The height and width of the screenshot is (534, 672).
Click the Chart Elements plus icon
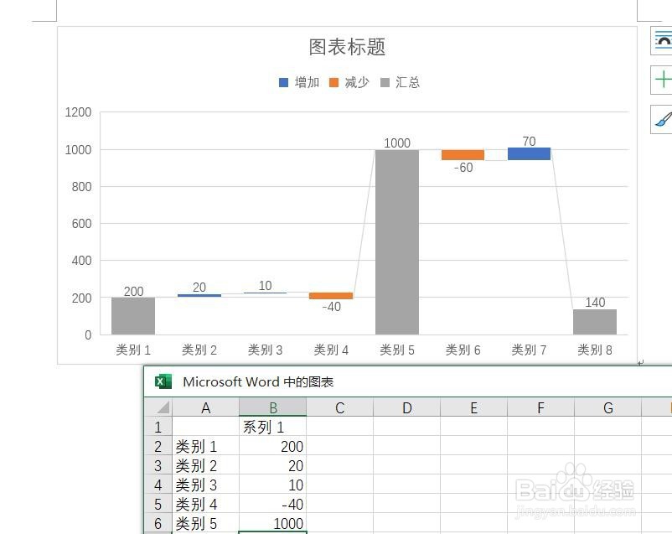[x=661, y=79]
